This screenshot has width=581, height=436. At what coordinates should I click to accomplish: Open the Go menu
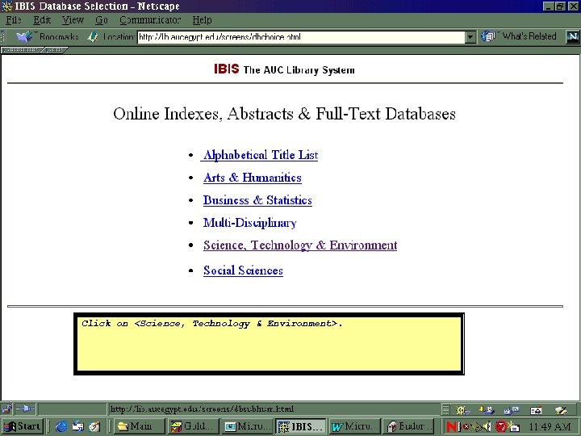click(x=102, y=20)
